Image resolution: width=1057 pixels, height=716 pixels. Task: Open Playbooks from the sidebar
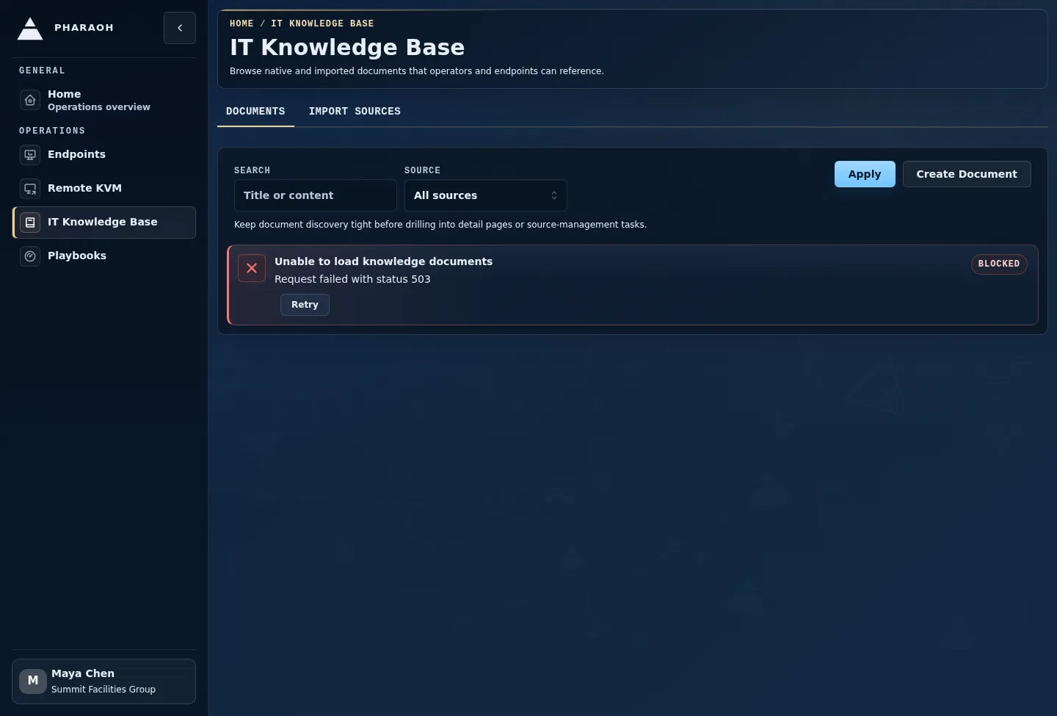[104, 256]
